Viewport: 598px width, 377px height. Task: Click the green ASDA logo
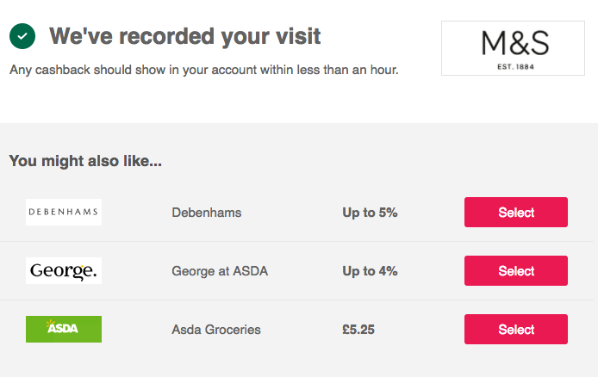click(64, 329)
